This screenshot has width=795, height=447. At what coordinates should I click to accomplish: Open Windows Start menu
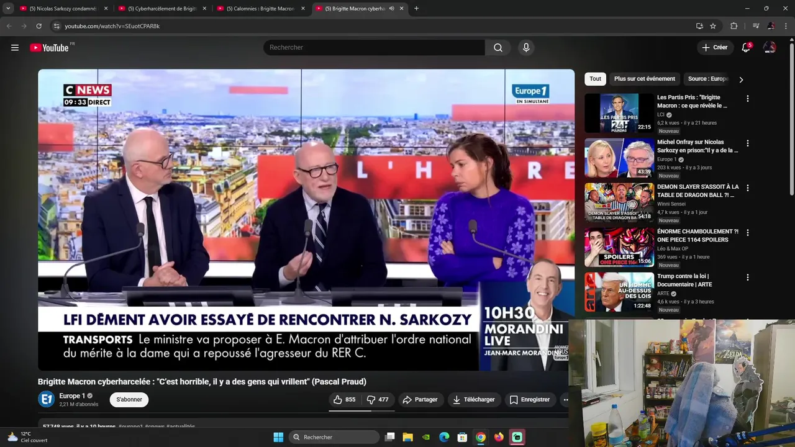(278, 437)
